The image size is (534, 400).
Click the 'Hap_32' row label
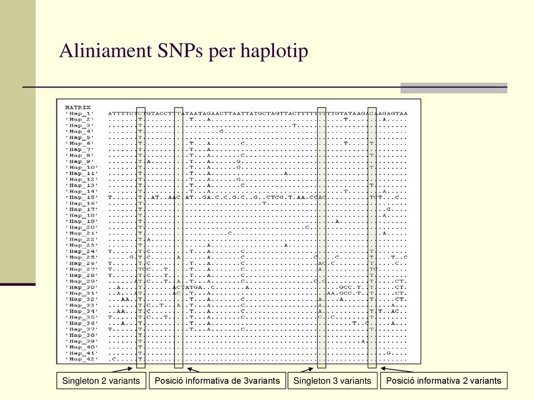[81, 299]
